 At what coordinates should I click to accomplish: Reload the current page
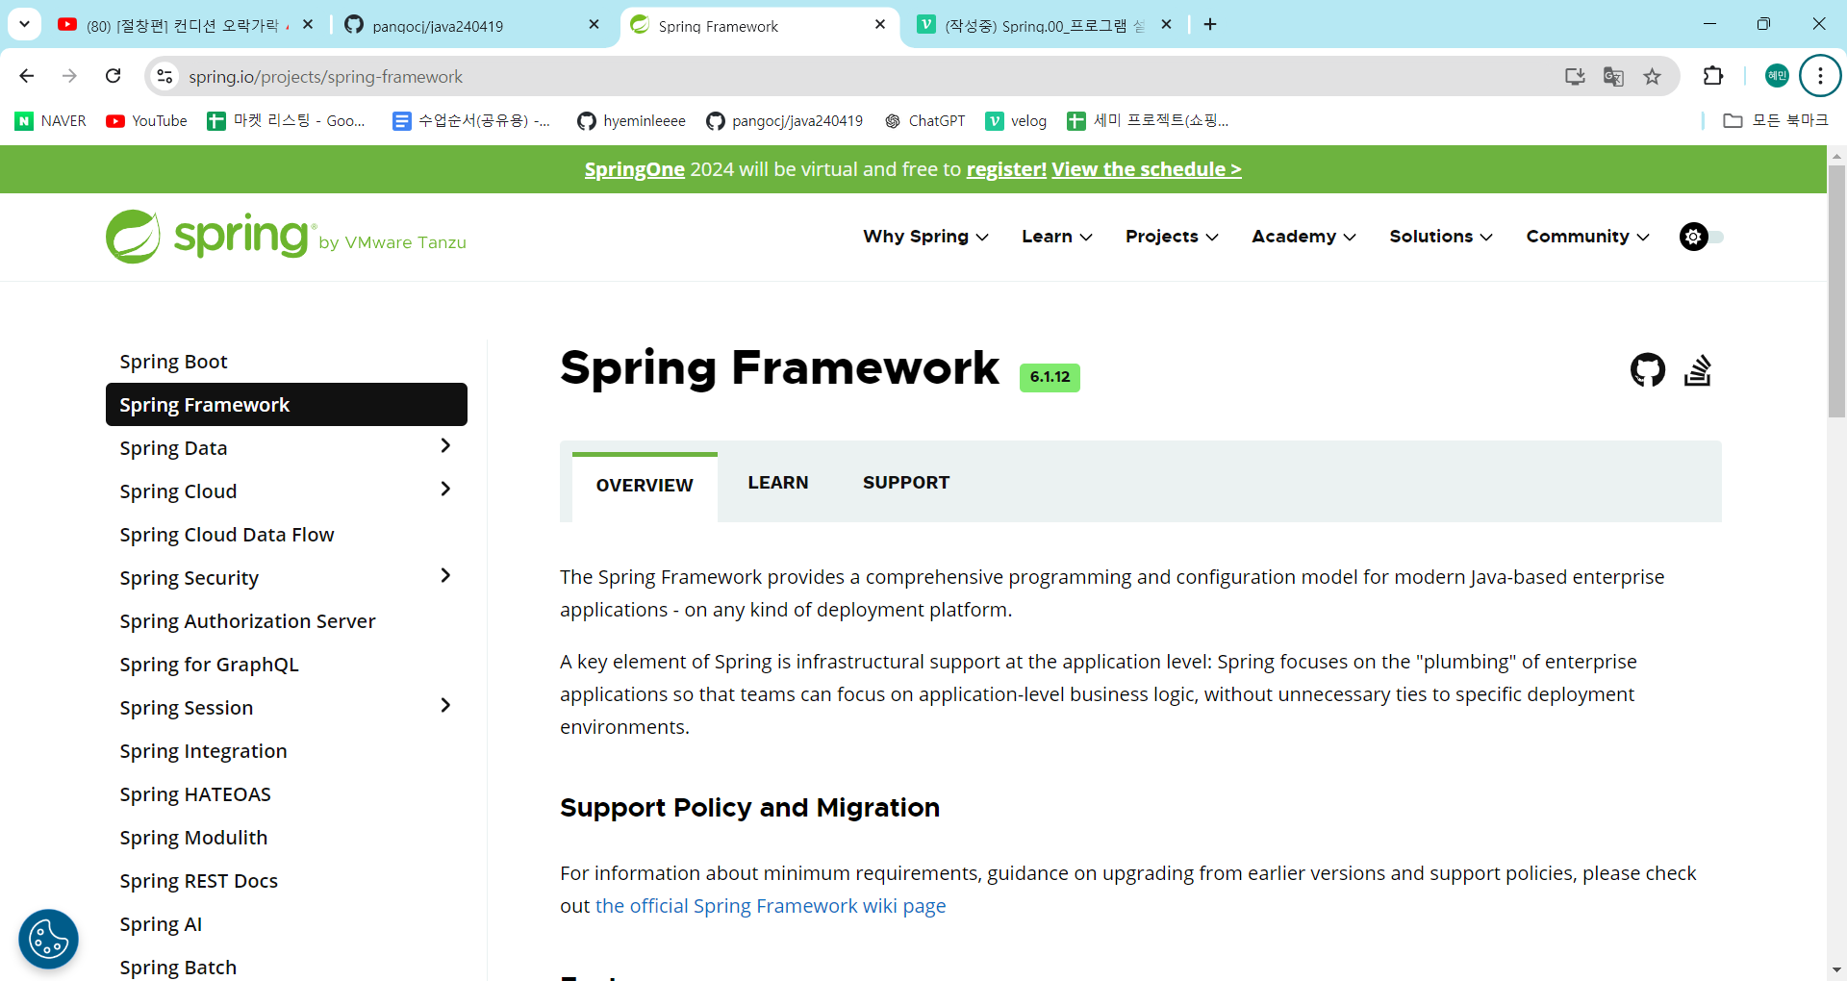[x=114, y=76]
